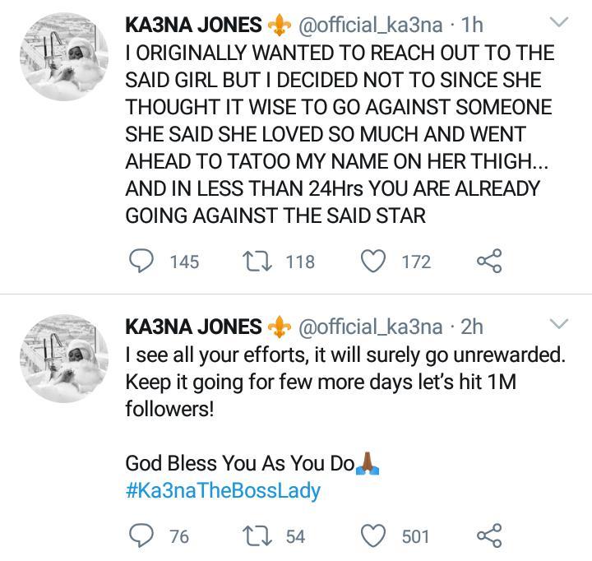This screenshot has width=592, height=561.
Task: Open the all-caps tweet about the tattoo
Action: (x=337, y=135)
